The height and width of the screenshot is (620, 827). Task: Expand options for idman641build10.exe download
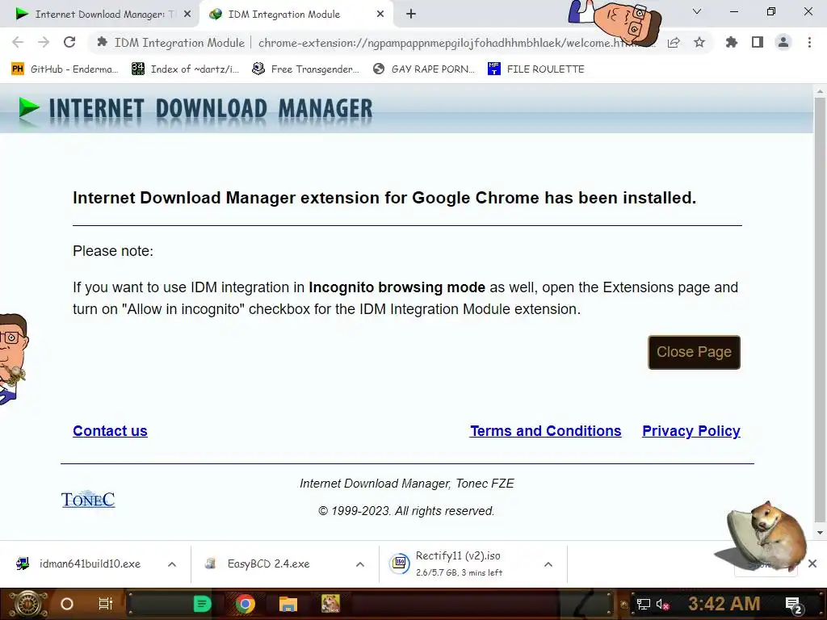(x=172, y=564)
